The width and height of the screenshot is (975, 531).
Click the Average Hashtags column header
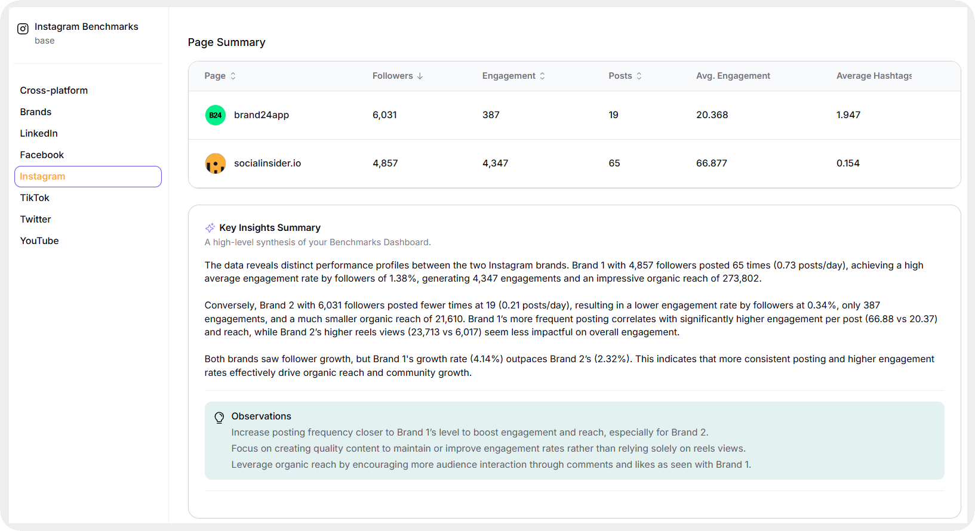coord(874,76)
